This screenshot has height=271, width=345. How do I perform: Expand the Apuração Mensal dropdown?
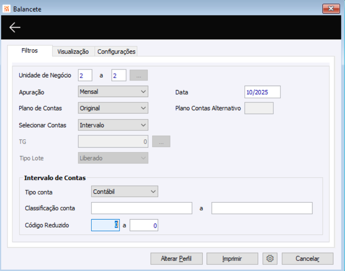click(x=113, y=91)
